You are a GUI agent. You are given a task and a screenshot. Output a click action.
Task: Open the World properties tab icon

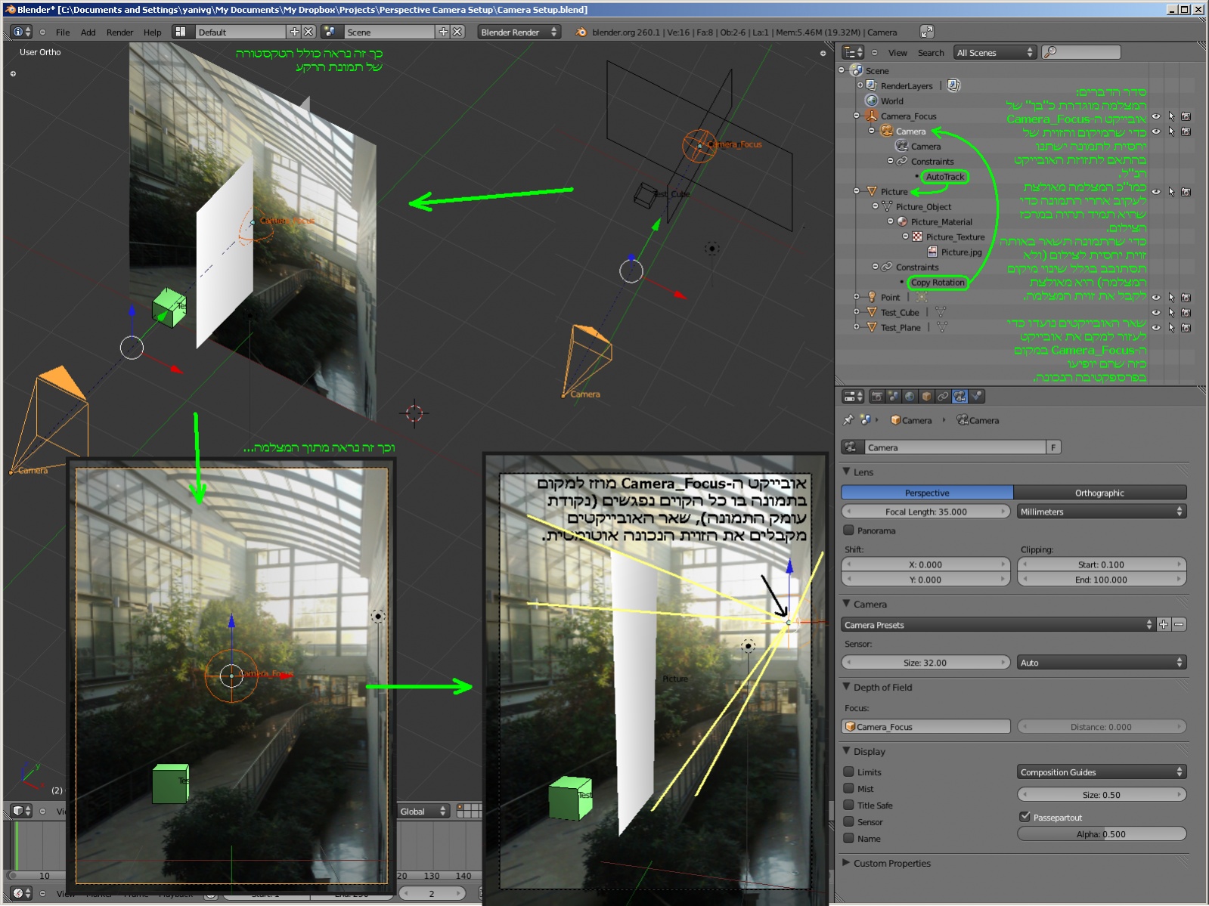pyautogui.click(x=910, y=397)
